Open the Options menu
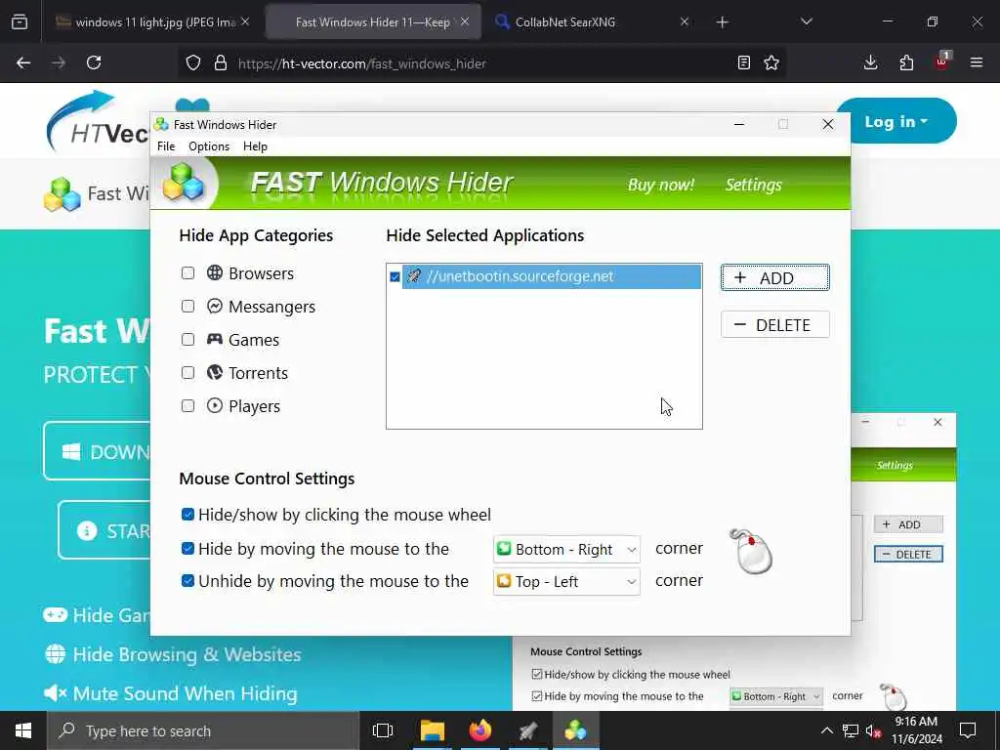 [209, 146]
